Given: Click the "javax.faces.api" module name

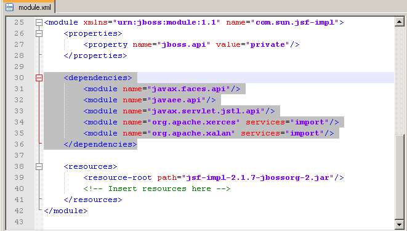Looking at the screenshot, I should tap(188, 89).
